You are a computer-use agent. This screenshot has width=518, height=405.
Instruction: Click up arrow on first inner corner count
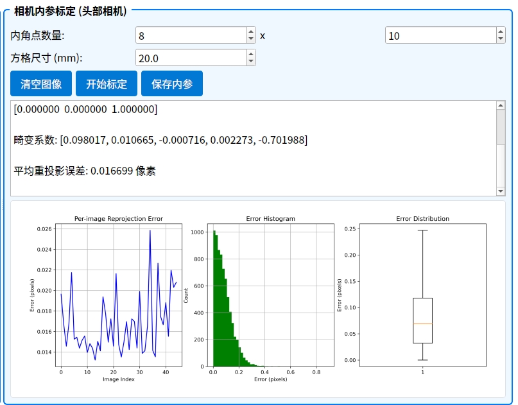pyautogui.click(x=251, y=31)
